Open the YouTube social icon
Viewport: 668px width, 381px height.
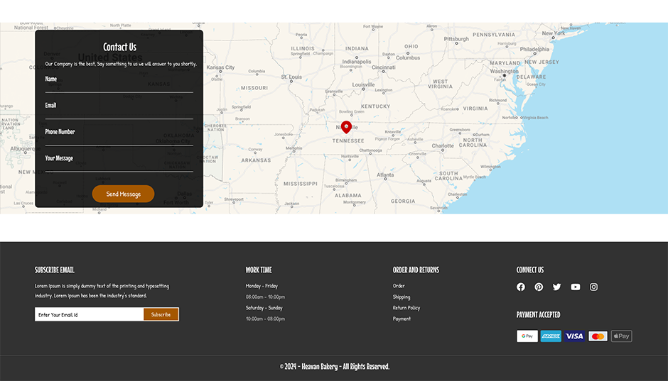(x=576, y=287)
